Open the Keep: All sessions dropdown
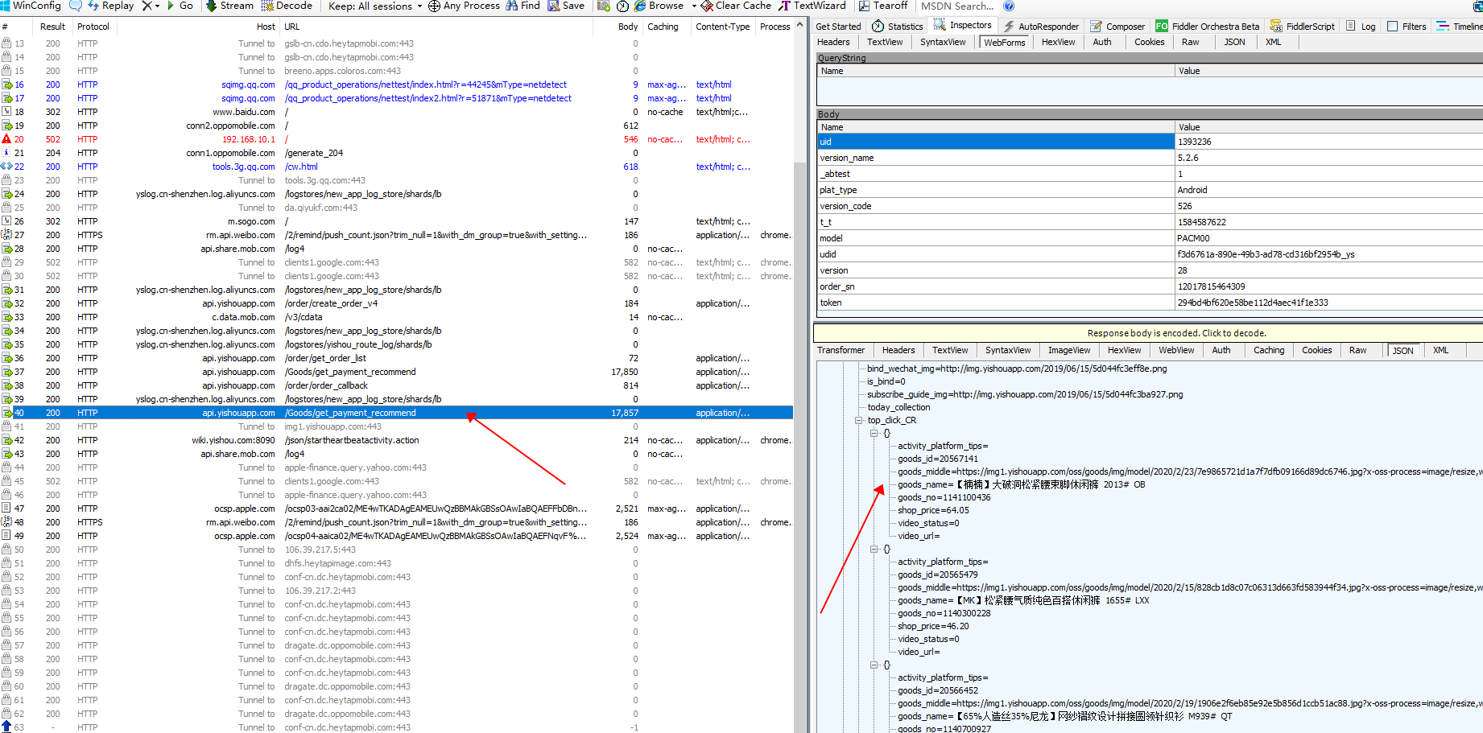Image resolution: width=1483 pixels, height=733 pixels. [375, 6]
